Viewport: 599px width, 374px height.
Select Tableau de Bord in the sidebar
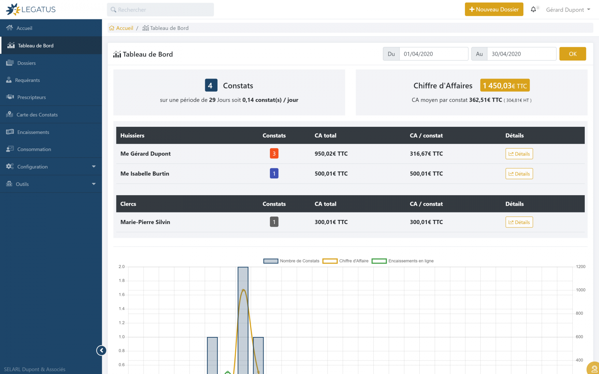tap(51, 45)
